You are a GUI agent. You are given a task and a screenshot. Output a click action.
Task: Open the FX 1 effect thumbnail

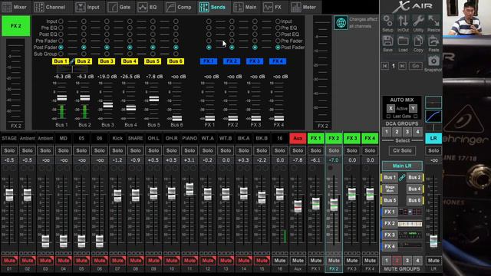410,212
